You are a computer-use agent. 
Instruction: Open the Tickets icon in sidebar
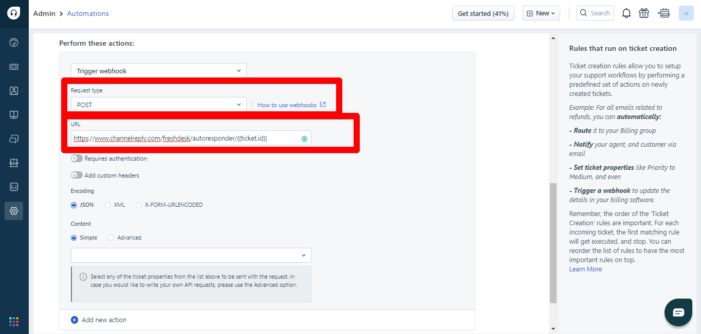coord(14,67)
